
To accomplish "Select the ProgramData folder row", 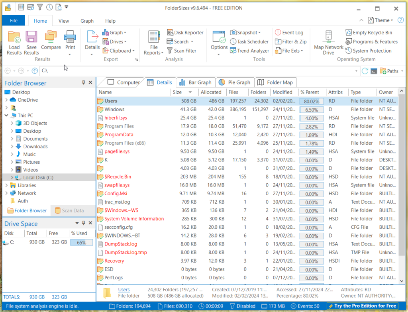I will [247, 135].
